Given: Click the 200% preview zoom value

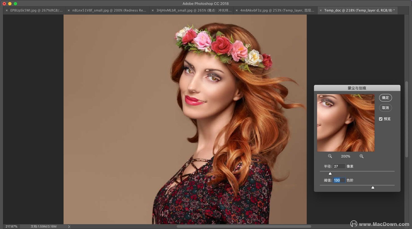Looking at the screenshot, I should pos(346,156).
